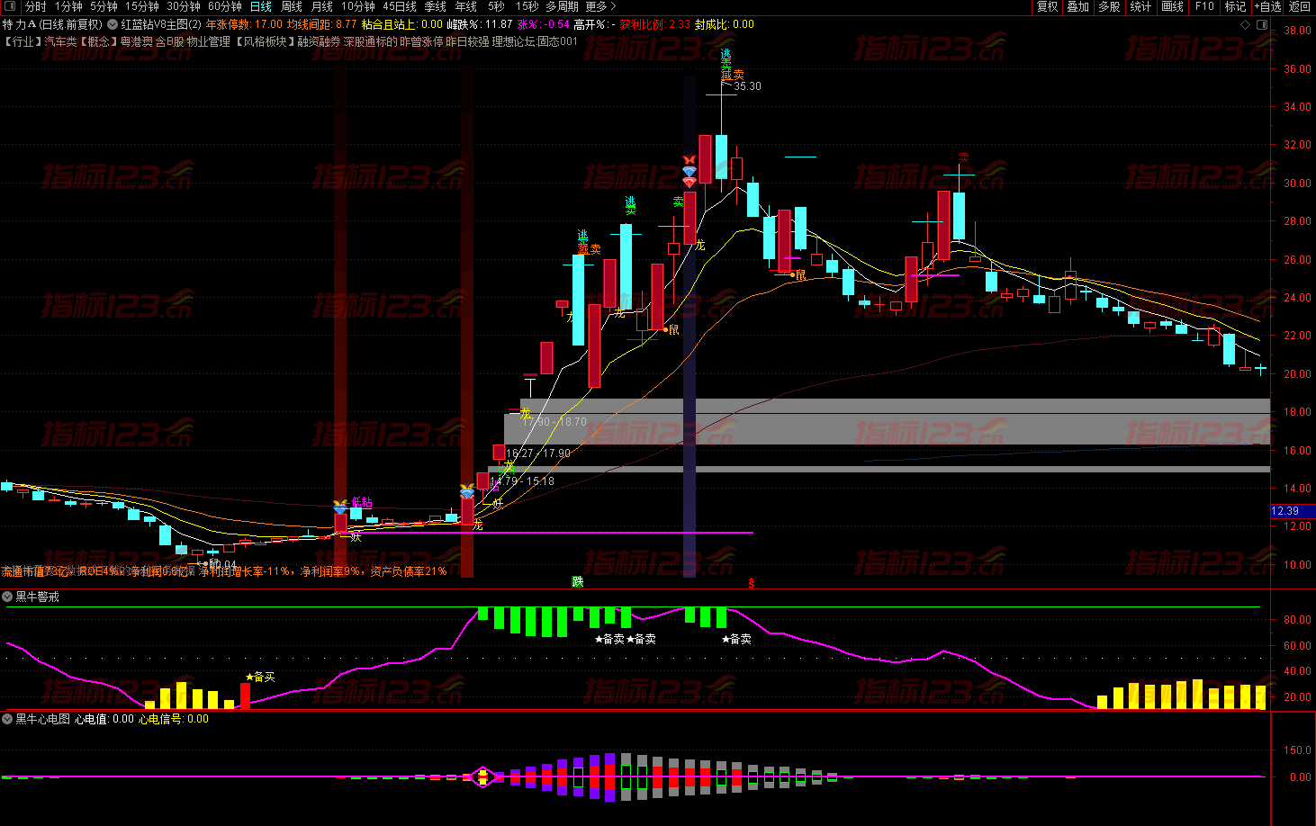Viewport: 1316px width, 826px height.
Task: Select the 10分钟 period
Action: (x=358, y=6)
